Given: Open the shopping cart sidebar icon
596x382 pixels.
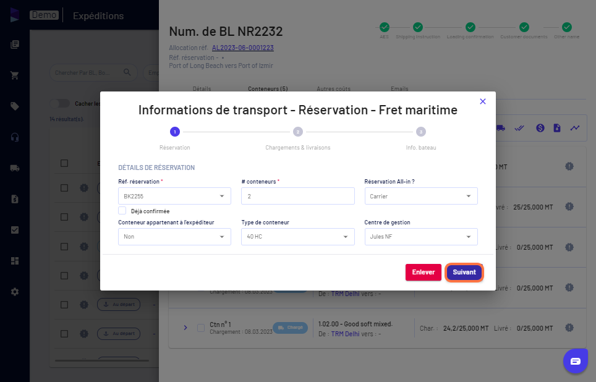Looking at the screenshot, I should tap(15, 75).
